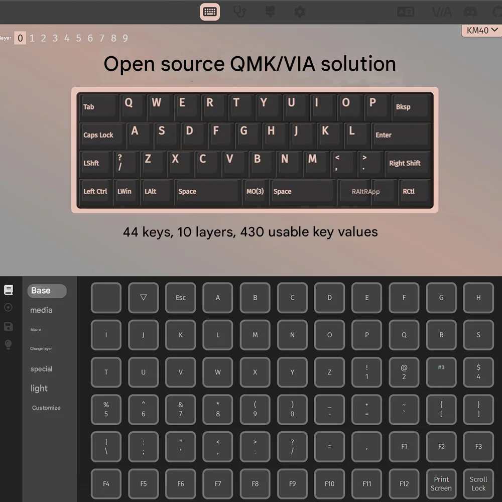502x502 pixels.
Task: Select the Q key on the keyboard layout
Action: tap(133, 106)
